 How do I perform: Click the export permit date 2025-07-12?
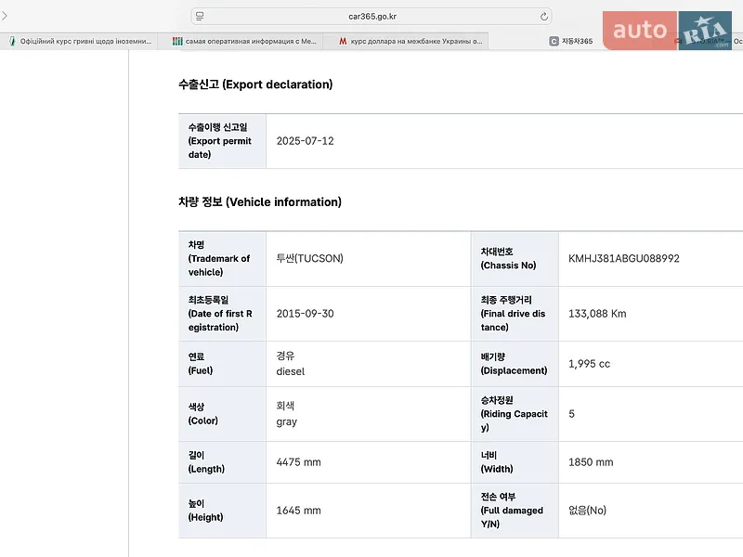click(306, 141)
